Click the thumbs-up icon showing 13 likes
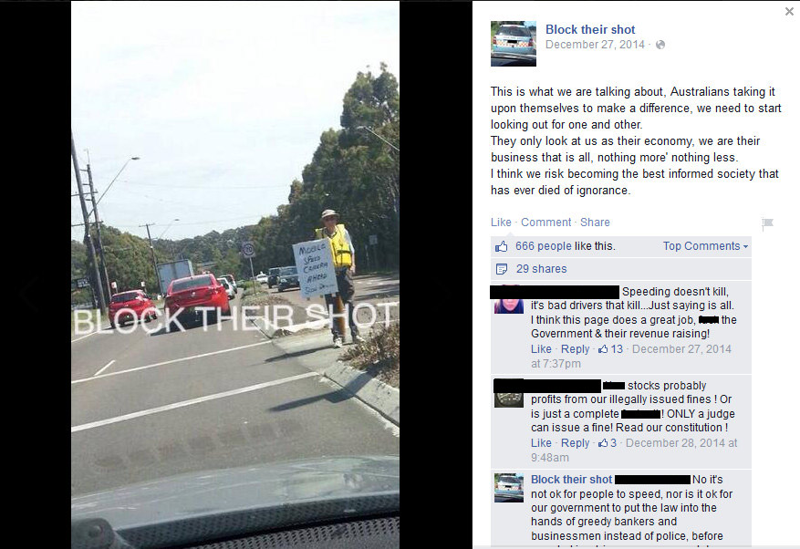 [x=603, y=349]
